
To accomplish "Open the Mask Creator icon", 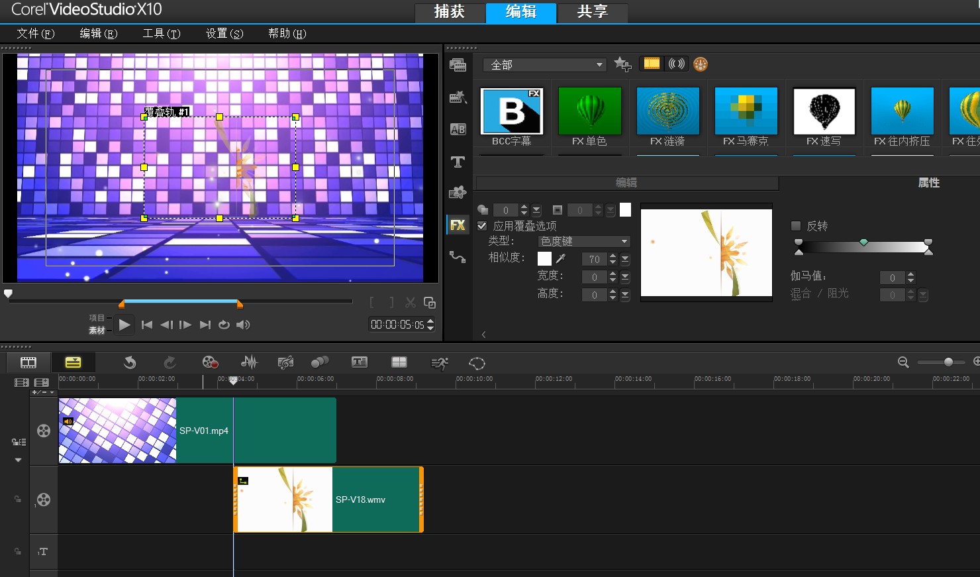I will 477,362.
